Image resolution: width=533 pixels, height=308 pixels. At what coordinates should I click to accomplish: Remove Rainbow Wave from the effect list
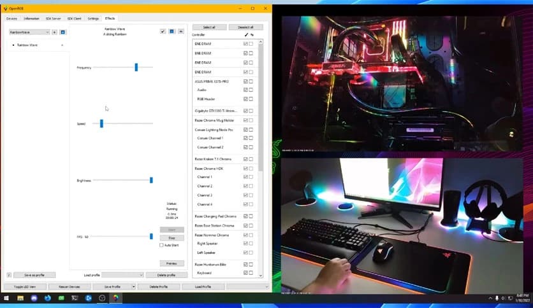point(62,45)
